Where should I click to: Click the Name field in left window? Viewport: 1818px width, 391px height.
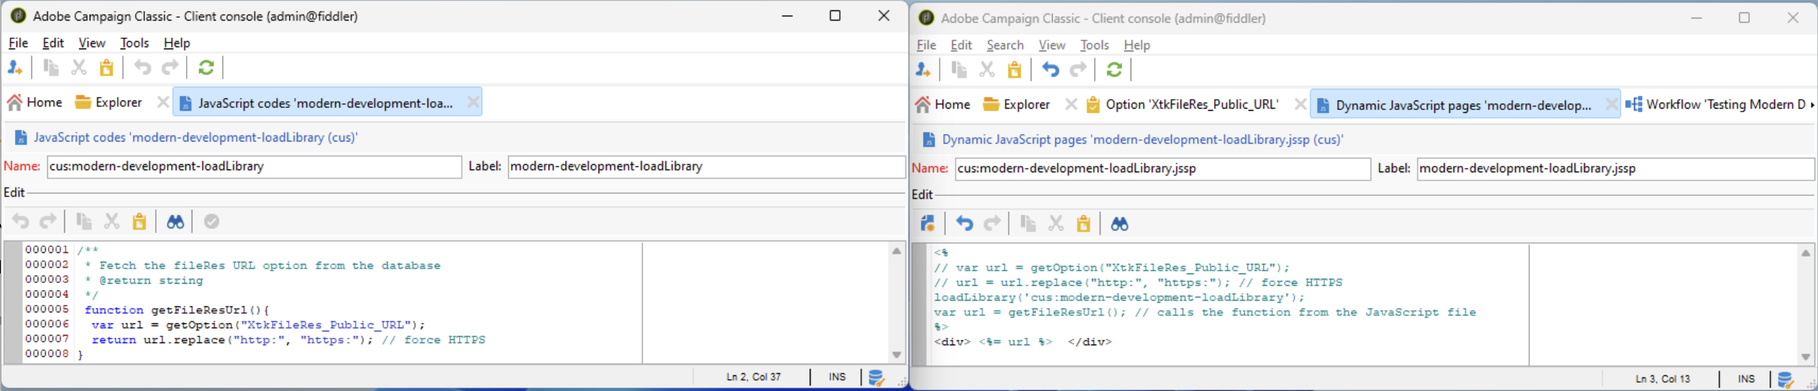coord(254,167)
